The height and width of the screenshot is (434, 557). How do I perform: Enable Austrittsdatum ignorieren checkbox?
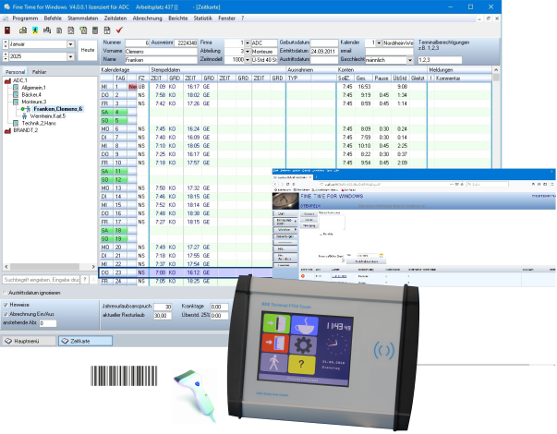(5, 292)
